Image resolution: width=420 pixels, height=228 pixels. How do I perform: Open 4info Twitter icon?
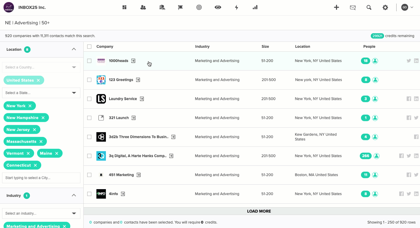pos(409,194)
